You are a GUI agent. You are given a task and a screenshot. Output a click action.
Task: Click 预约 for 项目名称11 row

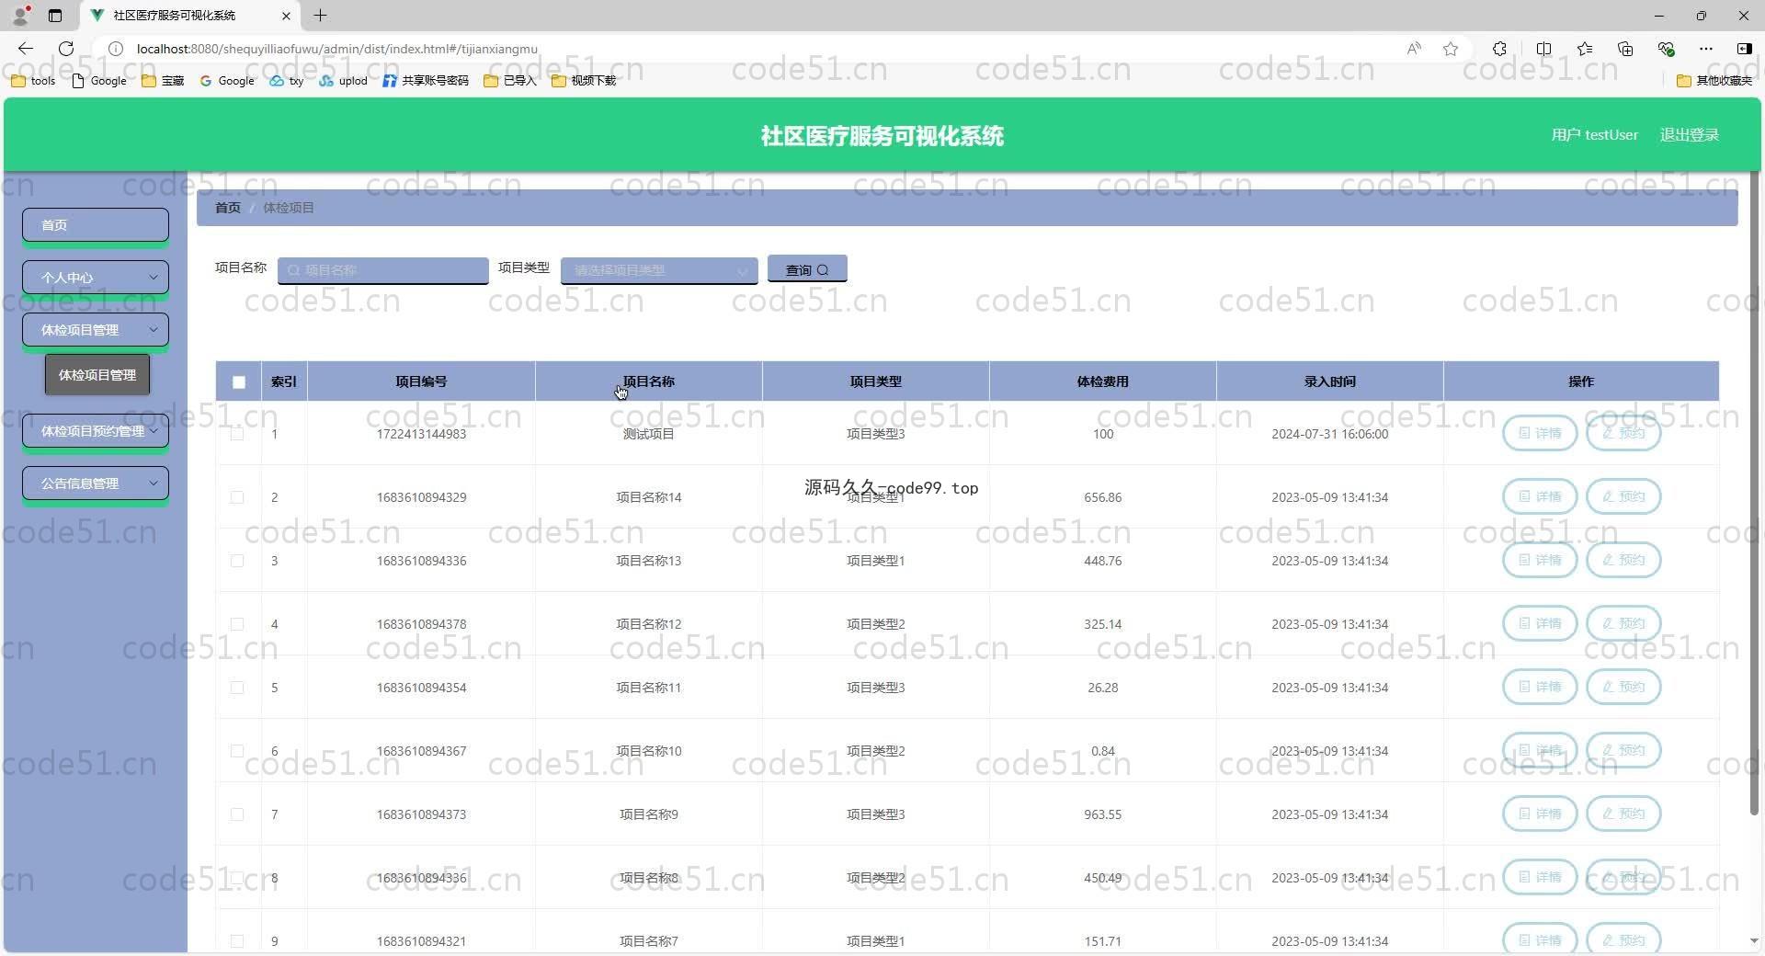tap(1623, 687)
